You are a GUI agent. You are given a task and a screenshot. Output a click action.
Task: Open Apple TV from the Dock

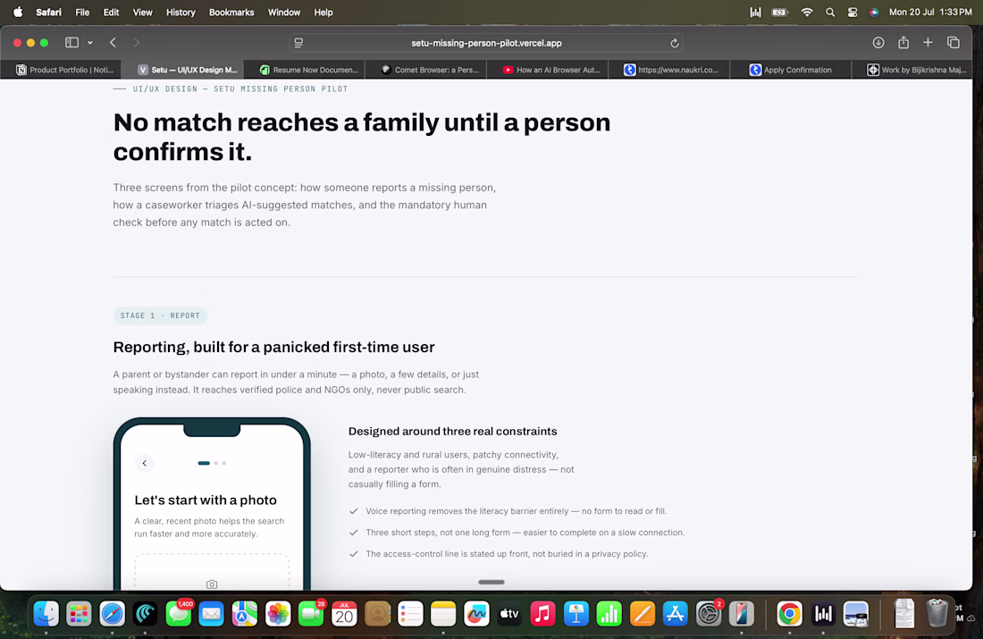click(509, 614)
